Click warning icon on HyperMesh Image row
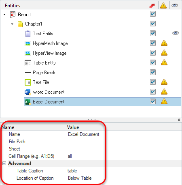 (x=164, y=43)
